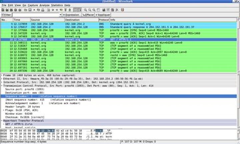Click the Expression button
240x144 pixels.
(72, 15)
